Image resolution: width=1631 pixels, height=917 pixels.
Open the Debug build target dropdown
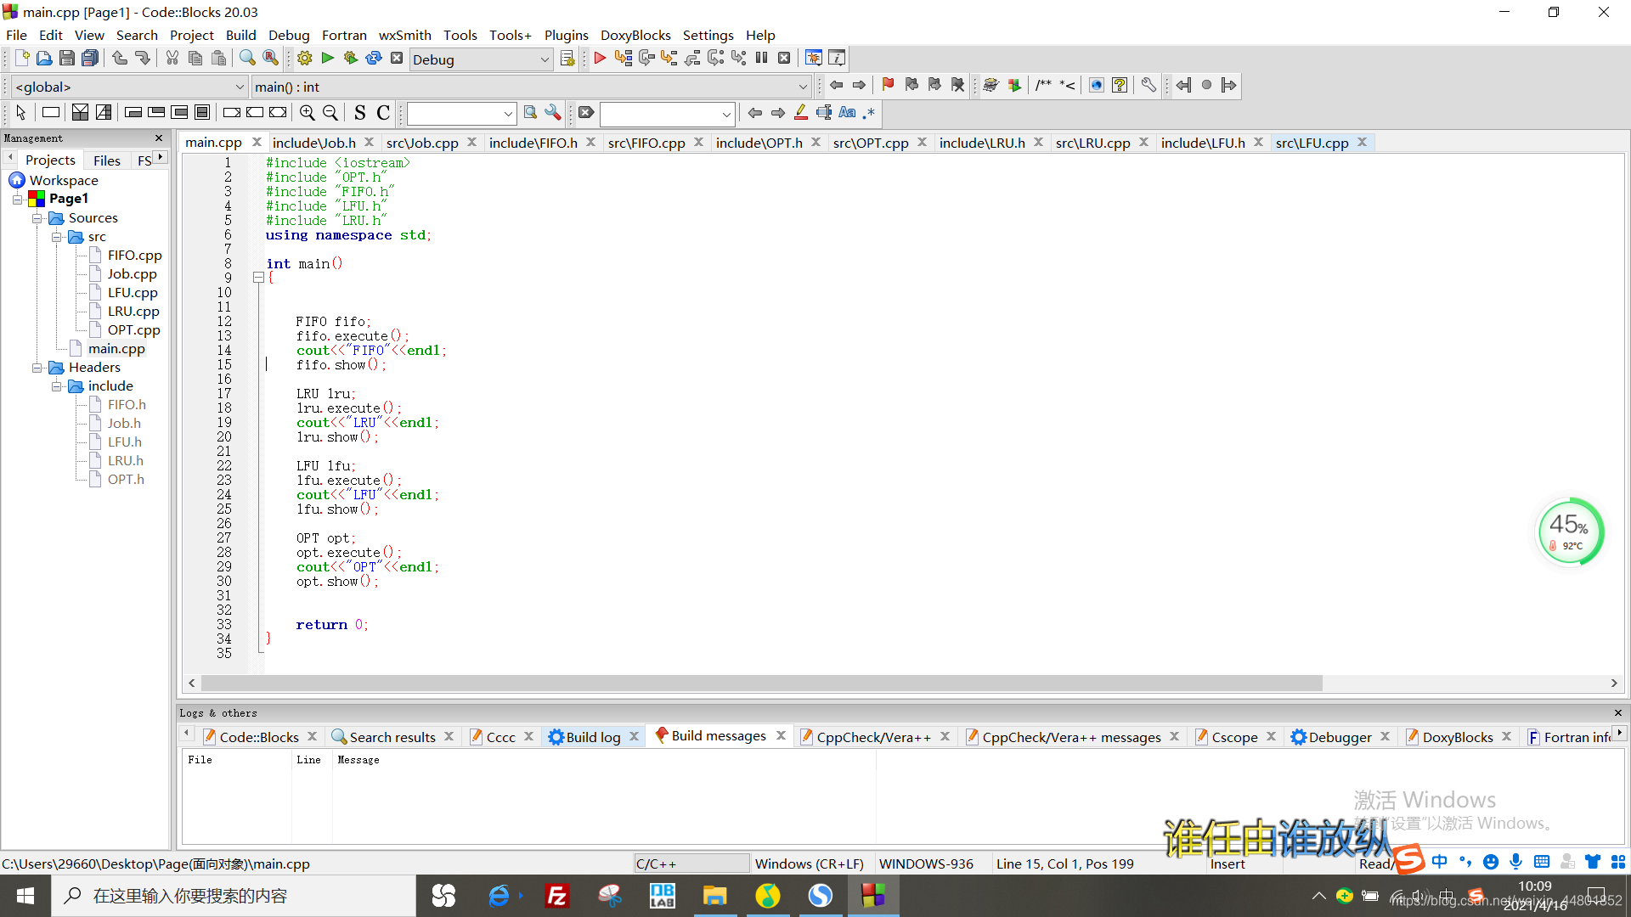pyautogui.click(x=545, y=59)
